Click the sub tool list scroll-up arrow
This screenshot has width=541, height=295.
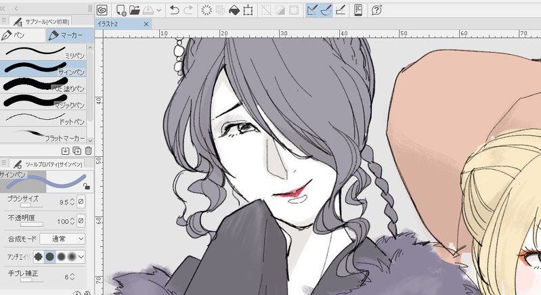pyautogui.click(x=90, y=47)
